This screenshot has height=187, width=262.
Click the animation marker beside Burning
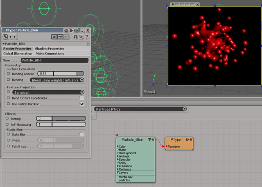[7, 118]
